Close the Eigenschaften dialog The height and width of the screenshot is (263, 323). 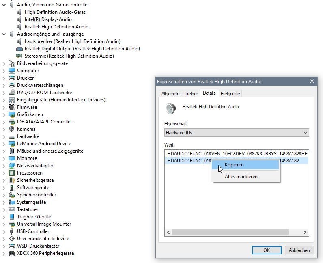click(312, 82)
